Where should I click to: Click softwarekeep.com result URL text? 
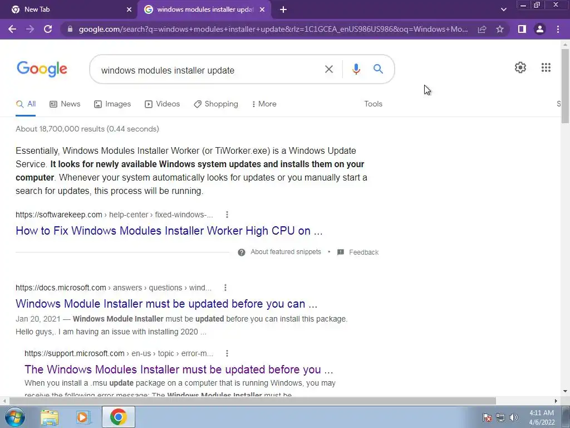coord(59,215)
